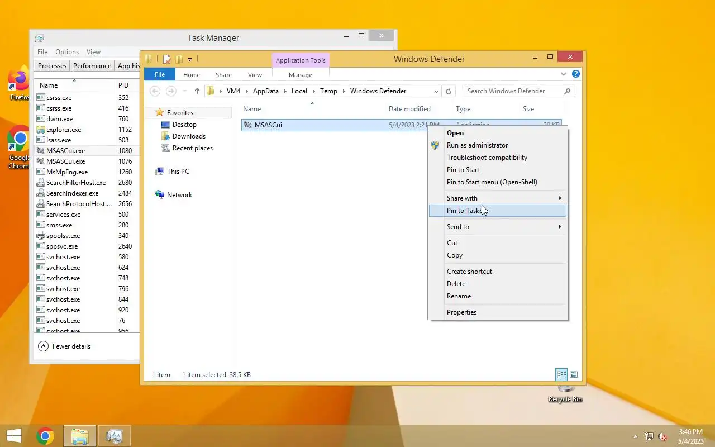Select Network in navigation pane
This screenshot has height=447, width=715.
179,194
